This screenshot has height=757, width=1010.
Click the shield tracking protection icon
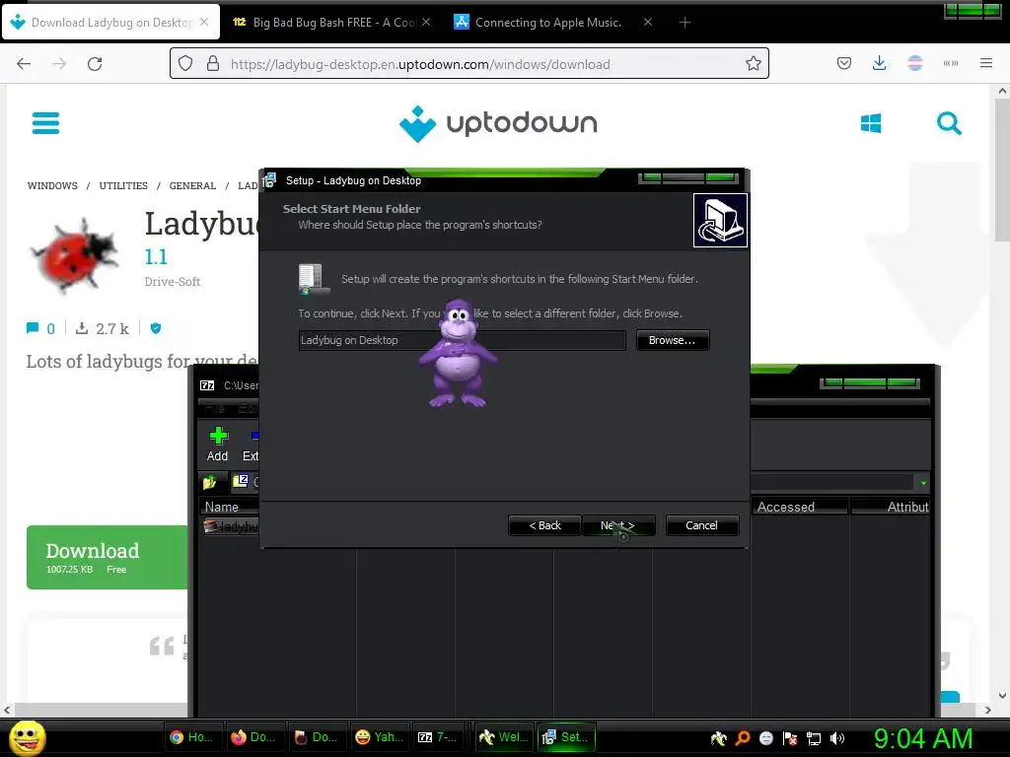185,64
